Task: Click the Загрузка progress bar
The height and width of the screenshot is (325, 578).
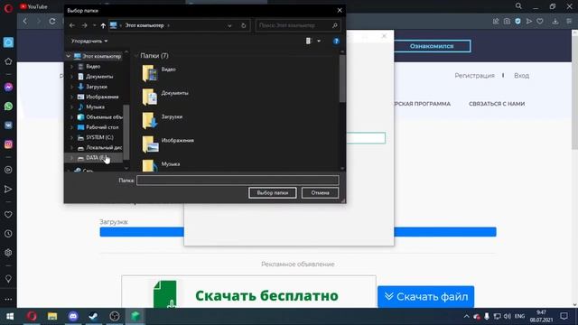Action: click(x=298, y=232)
